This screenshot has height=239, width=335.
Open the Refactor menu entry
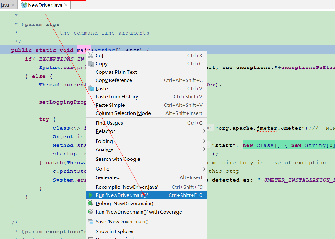coord(147,131)
